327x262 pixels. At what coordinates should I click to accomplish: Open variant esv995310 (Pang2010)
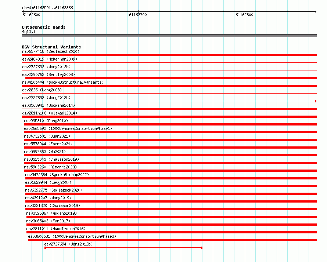tap(46, 121)
